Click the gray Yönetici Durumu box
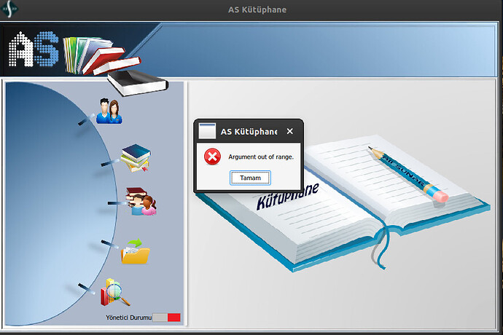Image resolution: width=503 pixels, height=335 pixels. pos(160,318)
